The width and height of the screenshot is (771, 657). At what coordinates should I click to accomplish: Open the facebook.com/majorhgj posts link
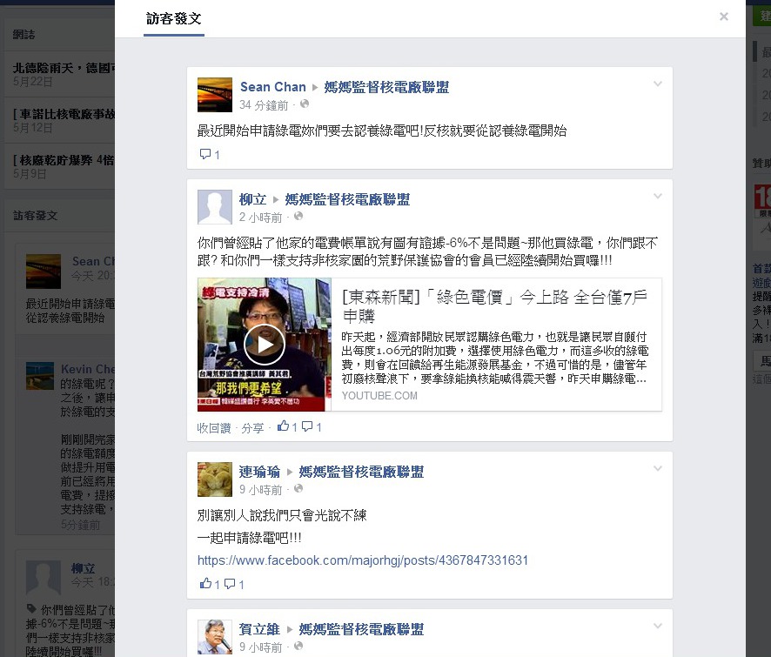click(363, 560)
